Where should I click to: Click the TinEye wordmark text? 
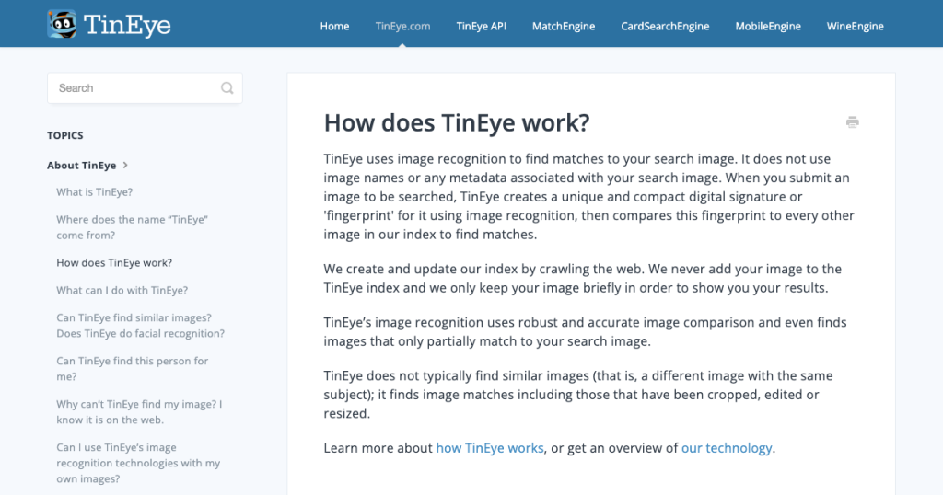tap(127, 25)
